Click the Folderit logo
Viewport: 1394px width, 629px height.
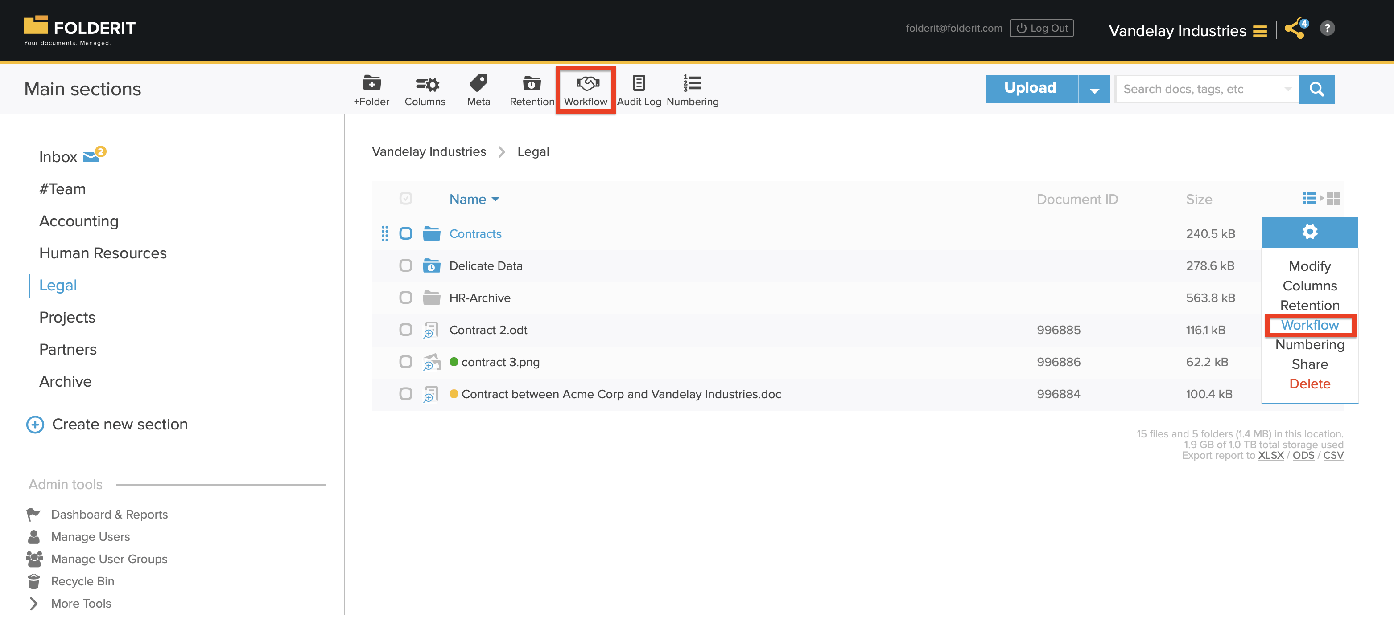point(79,31)
